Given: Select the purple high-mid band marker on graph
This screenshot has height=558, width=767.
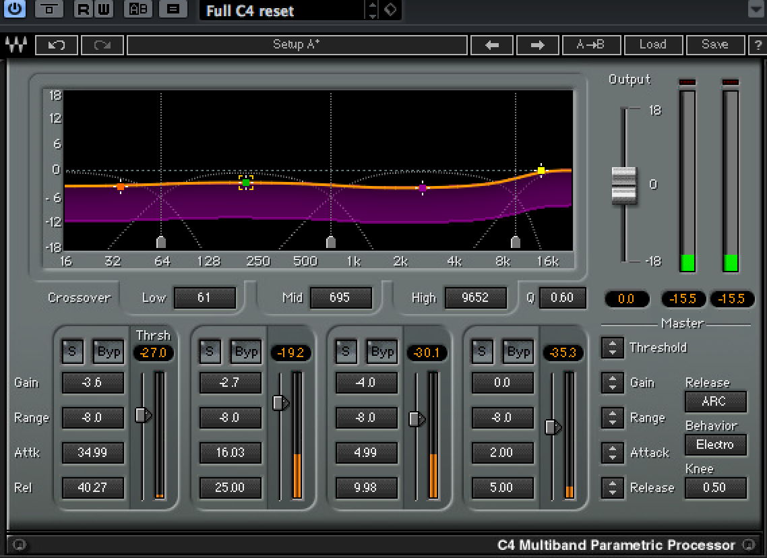Looking at the screenshot, I should point(423,187).
